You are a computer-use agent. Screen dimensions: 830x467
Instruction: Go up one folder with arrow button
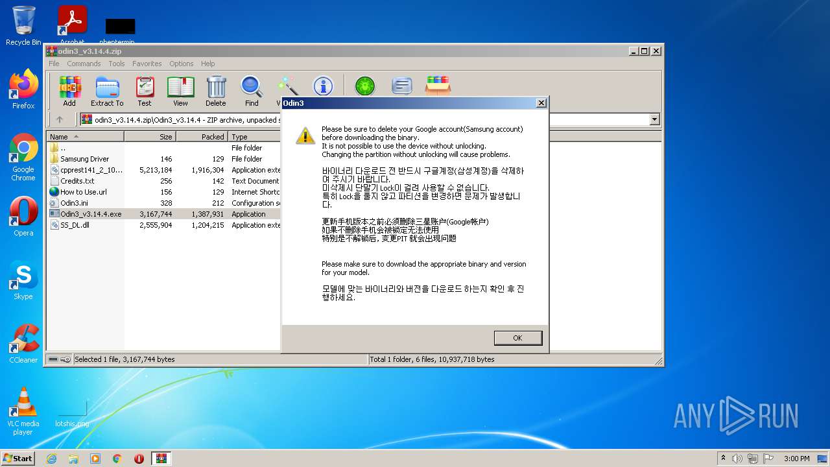(x=60, y=119)
